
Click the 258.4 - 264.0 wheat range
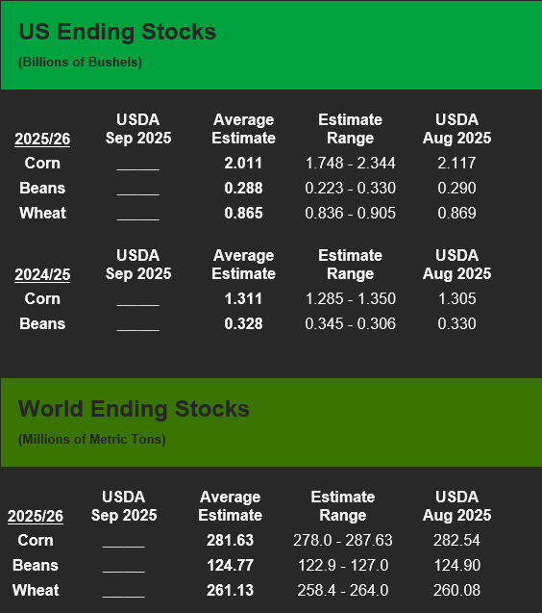pos(343,590)
